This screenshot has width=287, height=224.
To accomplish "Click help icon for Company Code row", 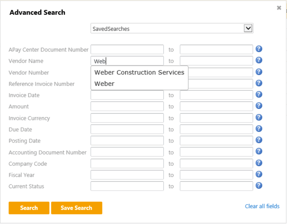I will coord(259,163).
